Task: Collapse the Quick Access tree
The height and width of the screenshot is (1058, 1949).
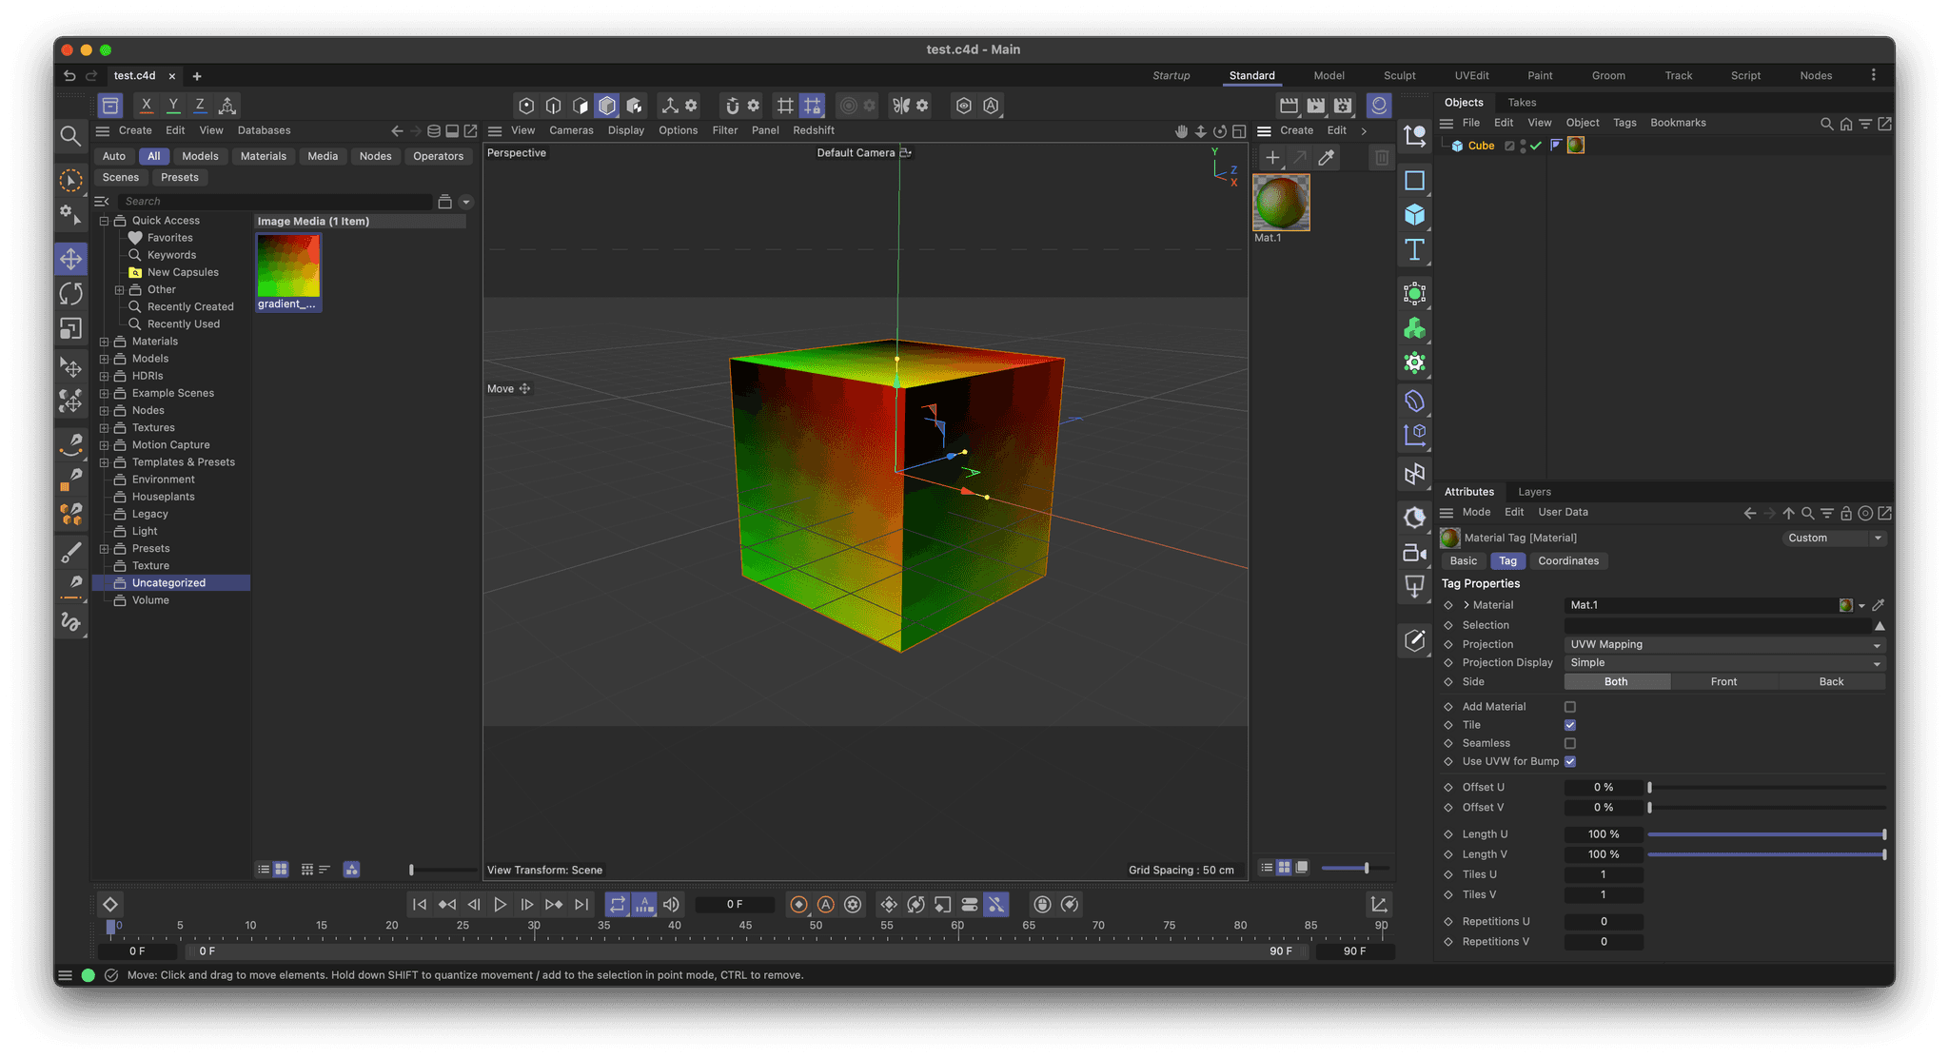Action: click(105, 221)
